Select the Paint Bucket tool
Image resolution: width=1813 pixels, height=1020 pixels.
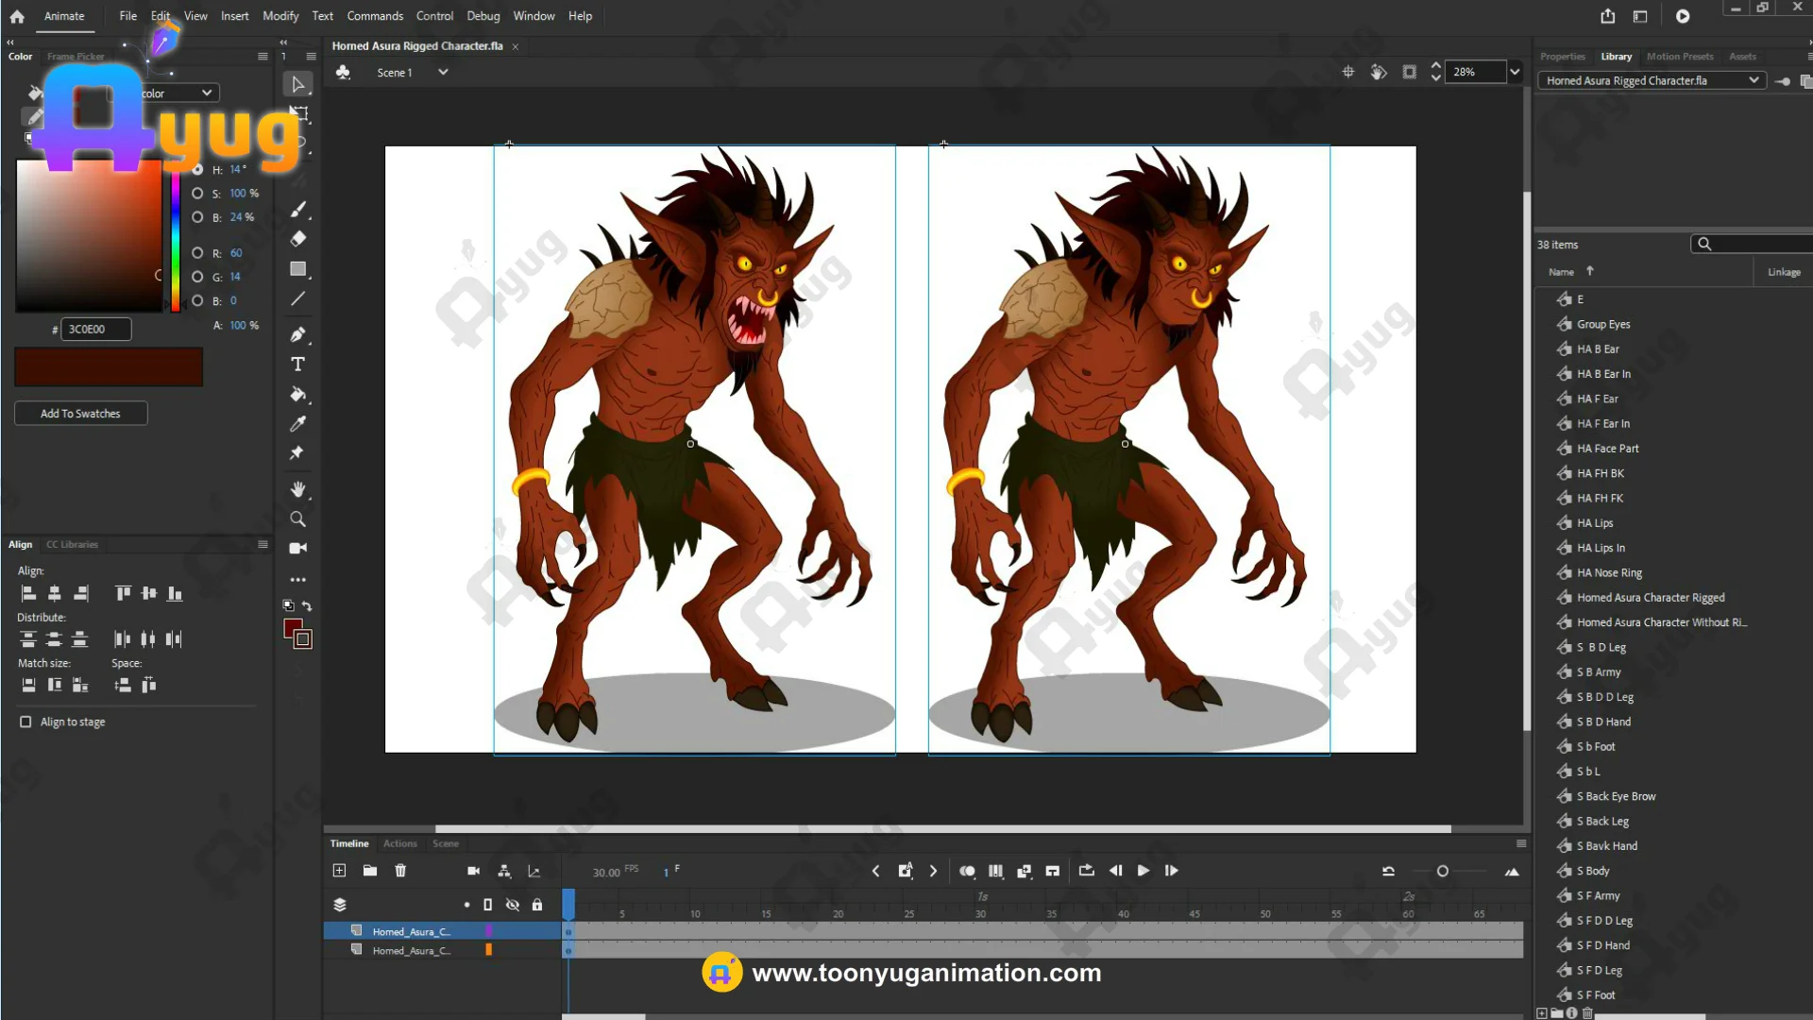coord(297,395)
